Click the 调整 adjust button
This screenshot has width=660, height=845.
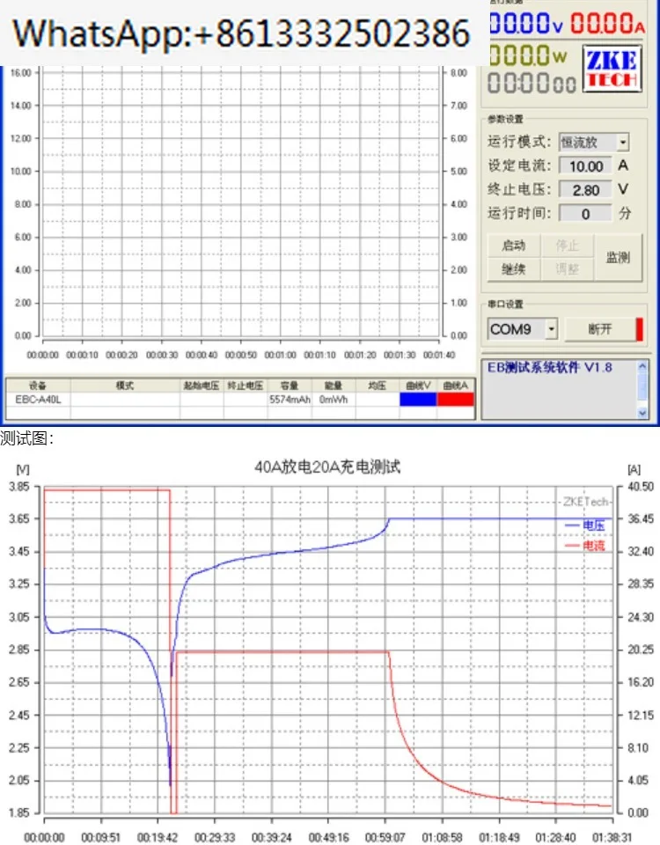[x=568, y=269]
